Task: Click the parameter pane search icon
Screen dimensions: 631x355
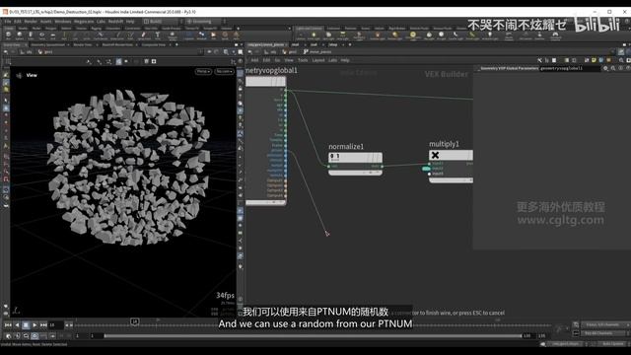Action: pos(613,68)
